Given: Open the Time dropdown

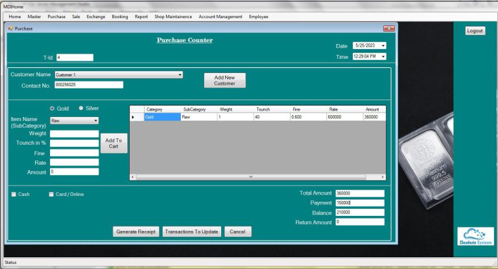Looking at the screenshot, I should [383, 57].
